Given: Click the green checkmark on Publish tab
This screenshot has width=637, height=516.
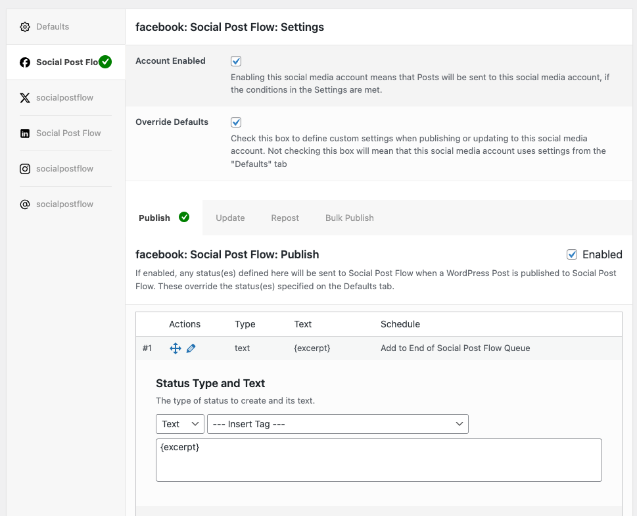Looking at the screenshot, I should click(184, 218).
